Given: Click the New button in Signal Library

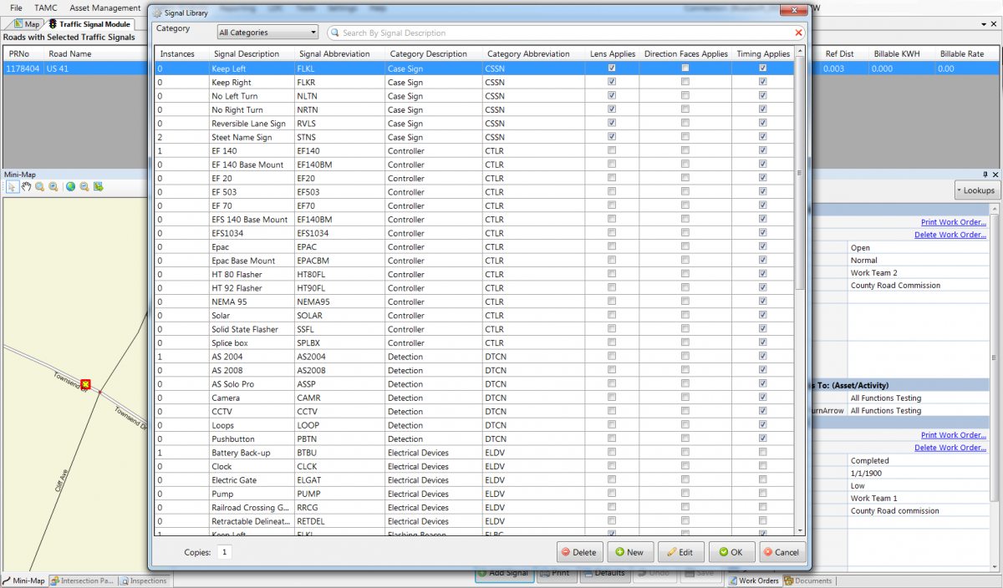Looking at the screenshot, I should pos(629,552).
